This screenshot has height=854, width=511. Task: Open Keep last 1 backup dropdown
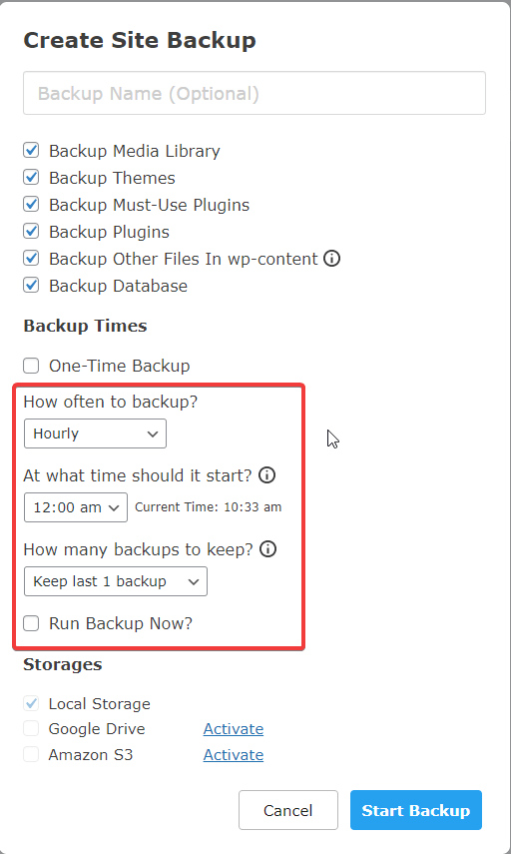pos(116,581)
